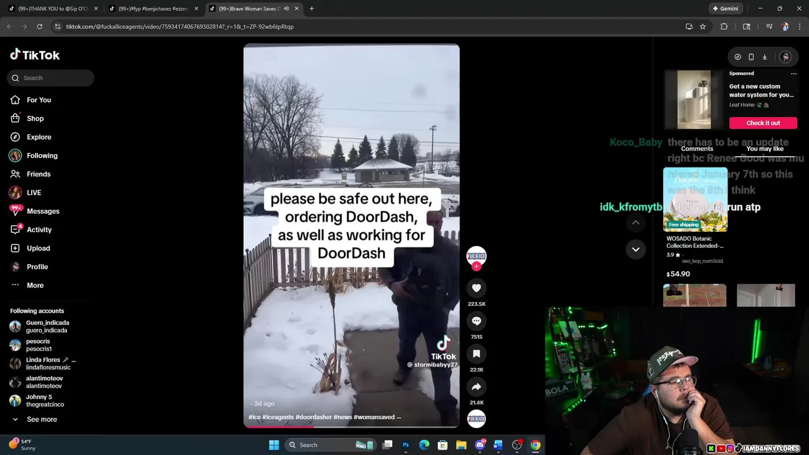Open the spinning sound disc icon
Image resolution: width=809 pixels, height=455 pixels.
(477, 418)
